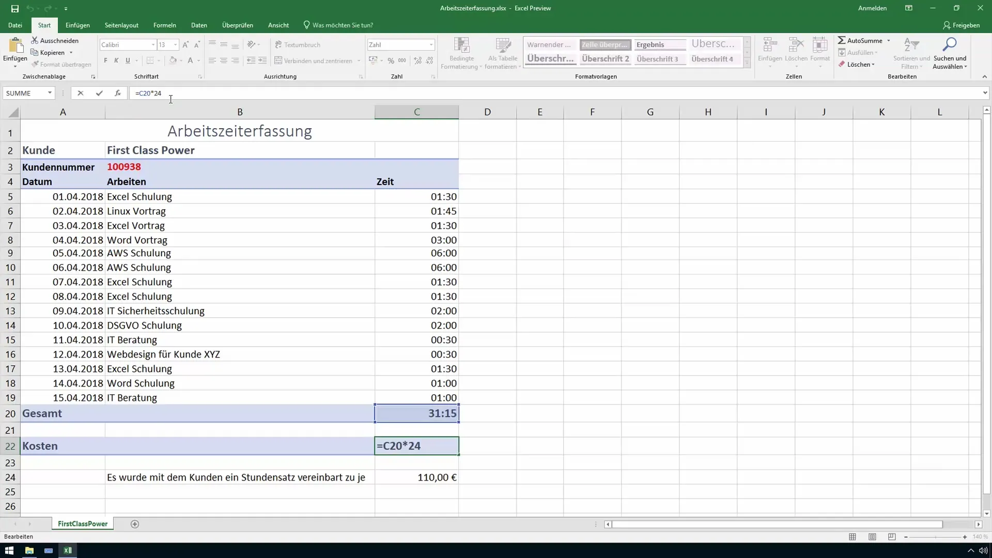Image resolution: width=992 pixels, height=558 pixels.
Task: Click the fill color bucket icon
Action: point(173,60)
